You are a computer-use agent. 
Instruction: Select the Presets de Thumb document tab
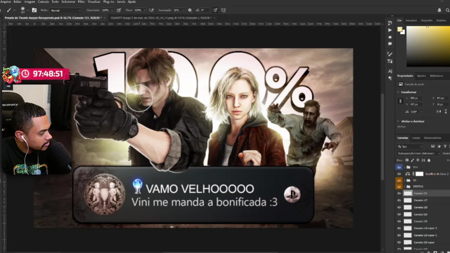tap(53, 18)
